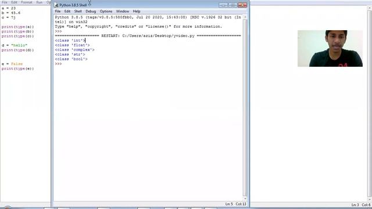Click the Shell status bar Col: 13
Image resolution: width=372 pixels, height=209 pixels.
tap(241, 204)
